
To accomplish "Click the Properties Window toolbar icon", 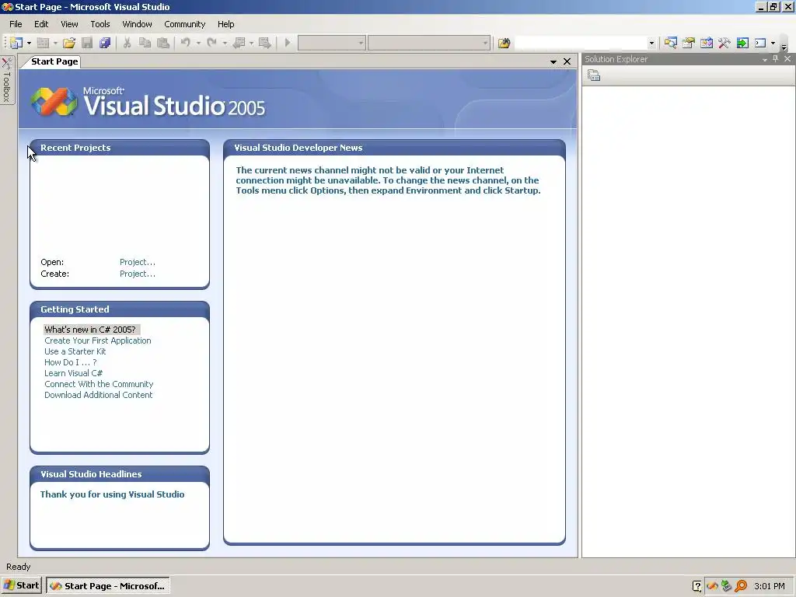I will pyautogui.click(x=689, y=44).
